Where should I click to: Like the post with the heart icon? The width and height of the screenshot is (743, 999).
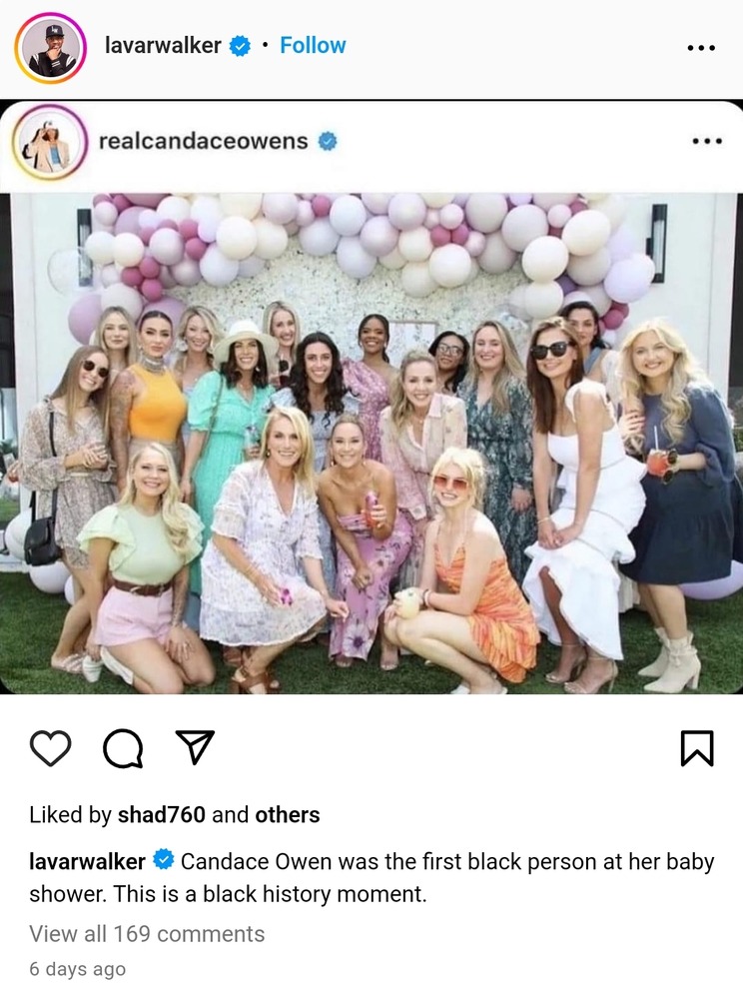pyautogui.click(x=51, y=748)
